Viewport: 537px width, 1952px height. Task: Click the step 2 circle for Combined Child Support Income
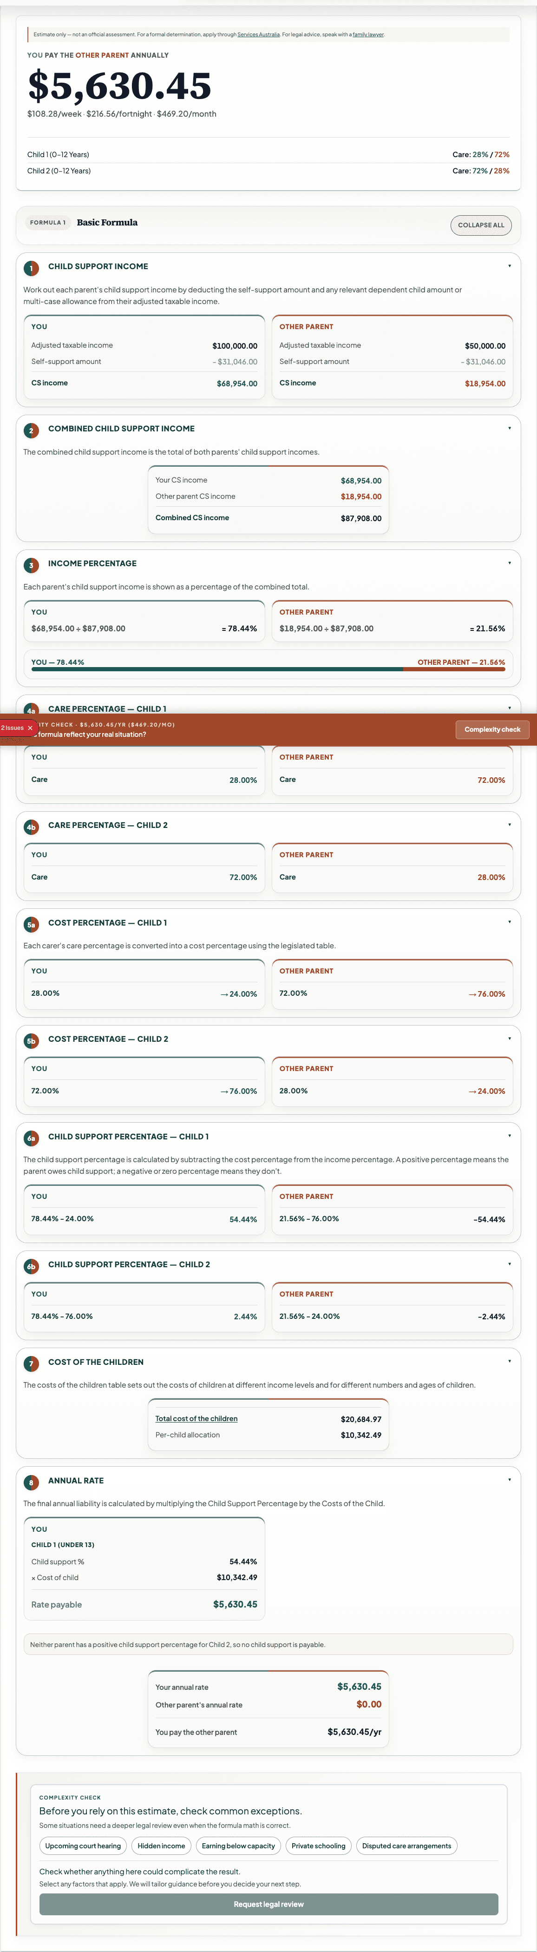[31, 430]
